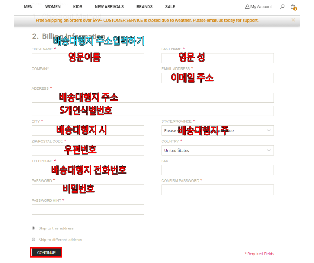This screenshot has width=314, height=263.
Task: Open the search magnifier icon
Action: pos(282,6)
